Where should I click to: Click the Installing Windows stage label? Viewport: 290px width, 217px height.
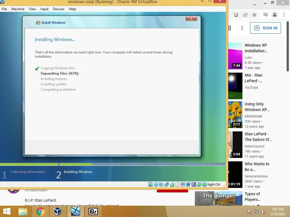coord(78,172)
